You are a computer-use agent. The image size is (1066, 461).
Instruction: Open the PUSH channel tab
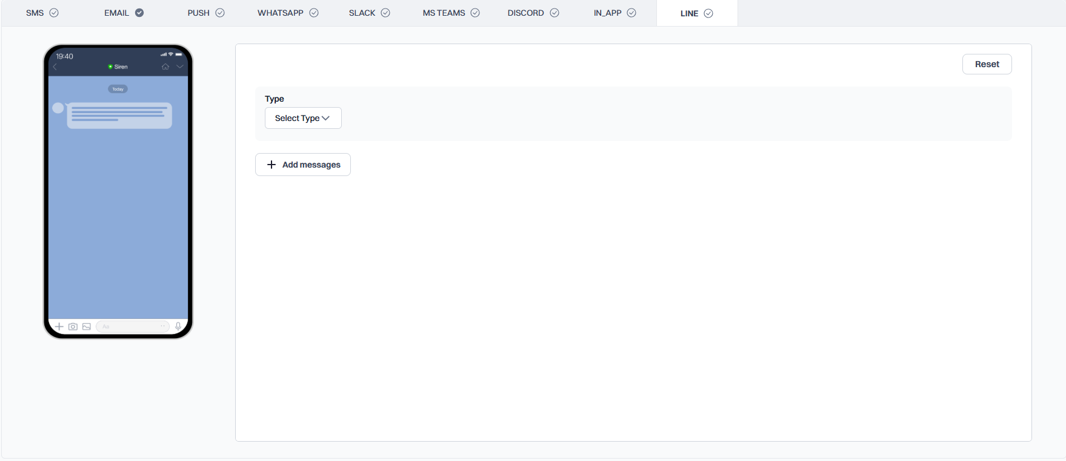point(206,13)
